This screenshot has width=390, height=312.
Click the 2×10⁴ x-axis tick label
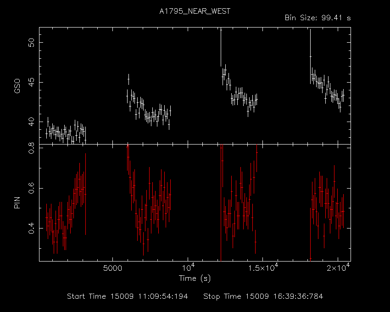click(338, 267)
